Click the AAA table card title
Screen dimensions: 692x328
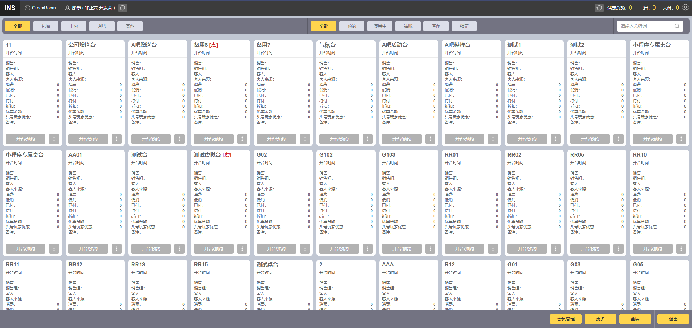pos(388,265)
